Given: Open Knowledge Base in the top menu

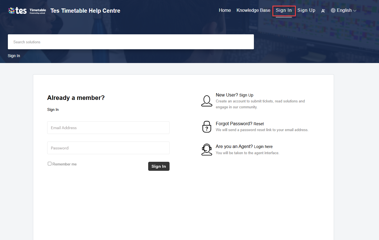Looking at the screenshot, I should 253,10.
